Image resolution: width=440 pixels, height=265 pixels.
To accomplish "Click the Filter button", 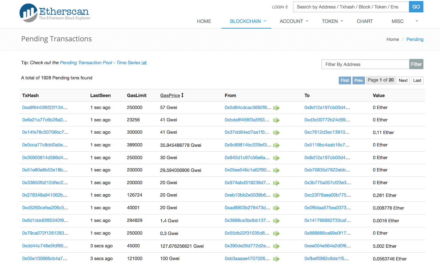I will point(416,64).
